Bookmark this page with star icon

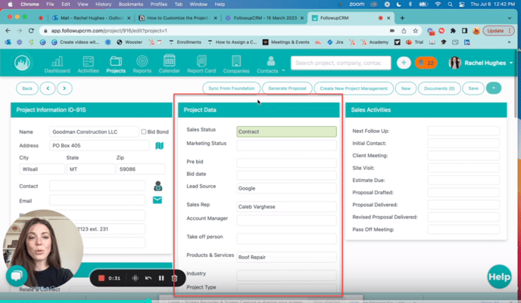415,31
